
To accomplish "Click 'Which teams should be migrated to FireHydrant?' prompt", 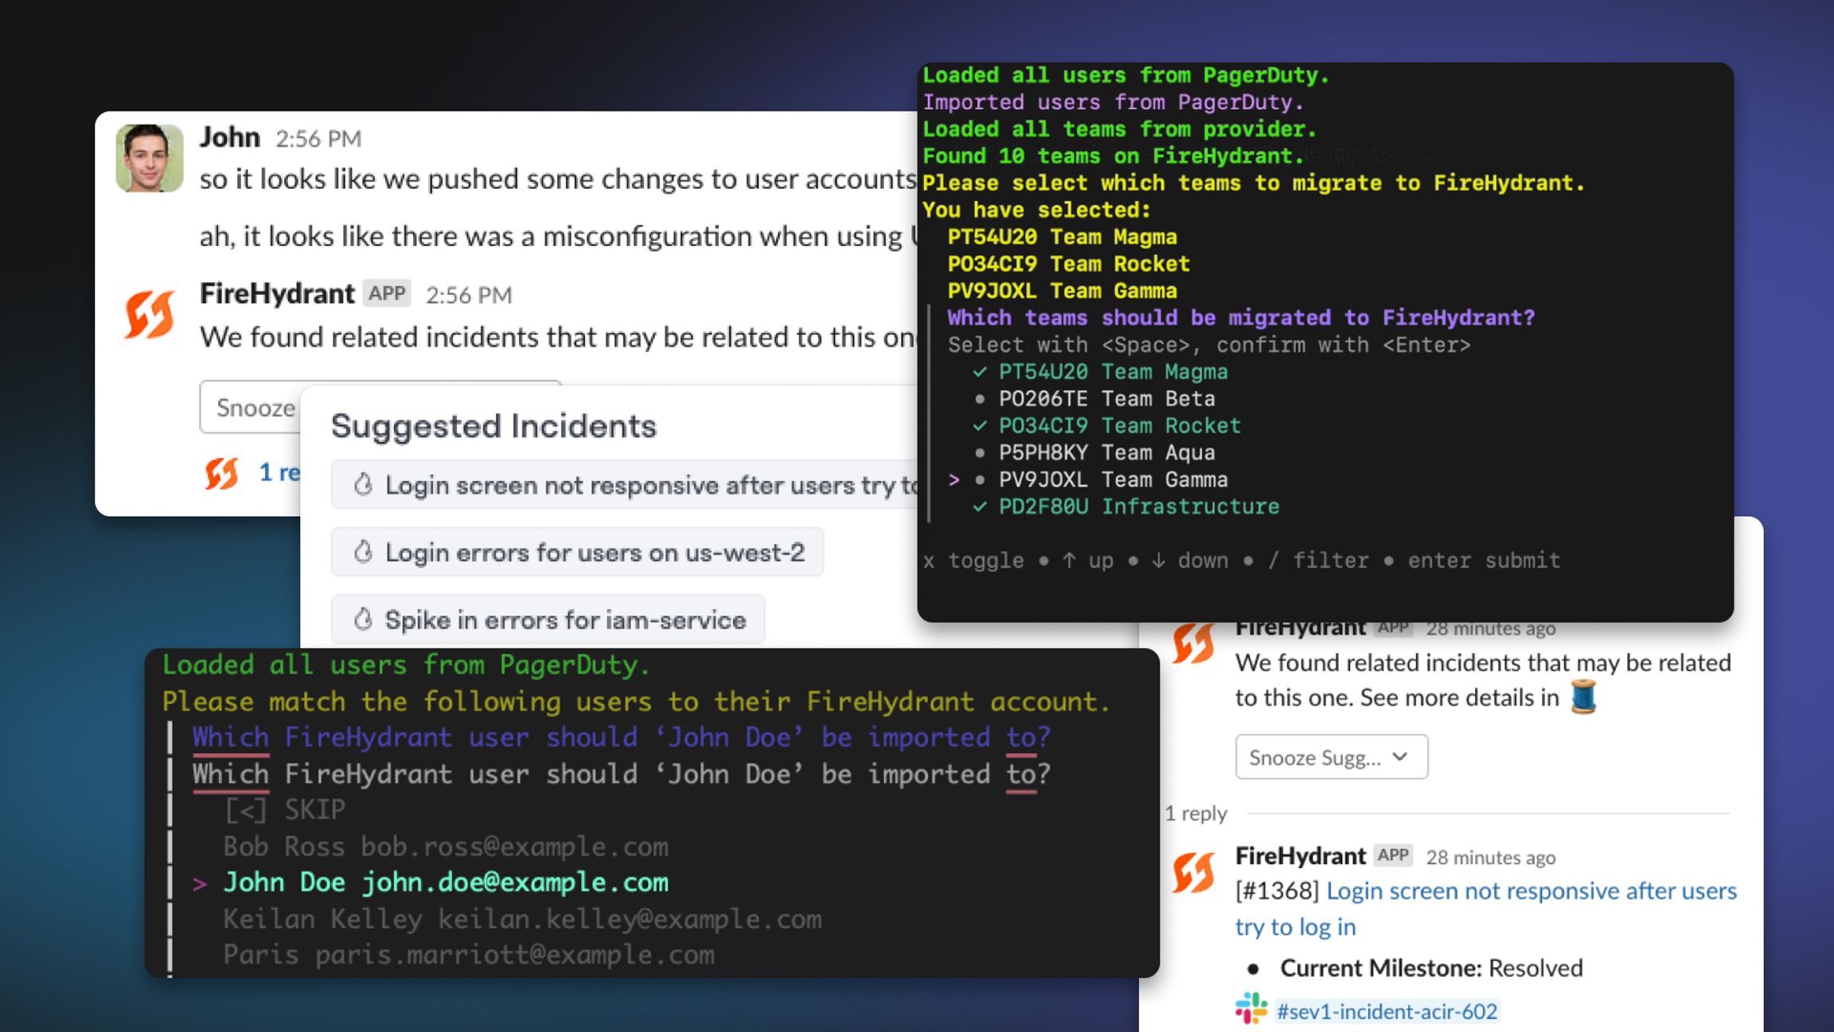I will pos(1241,318).
